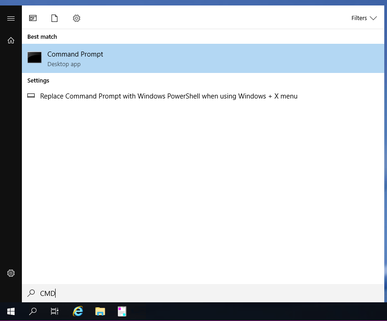
Task: Open the notepad-style app pinned on taskbar
Action: [x=122, y=311]
